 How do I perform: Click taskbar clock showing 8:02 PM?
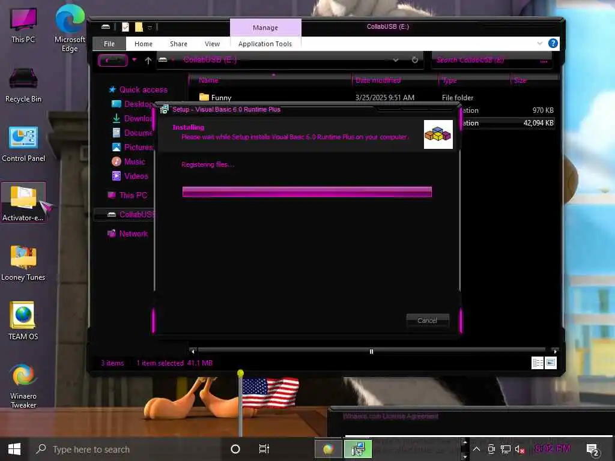point(553,449)
